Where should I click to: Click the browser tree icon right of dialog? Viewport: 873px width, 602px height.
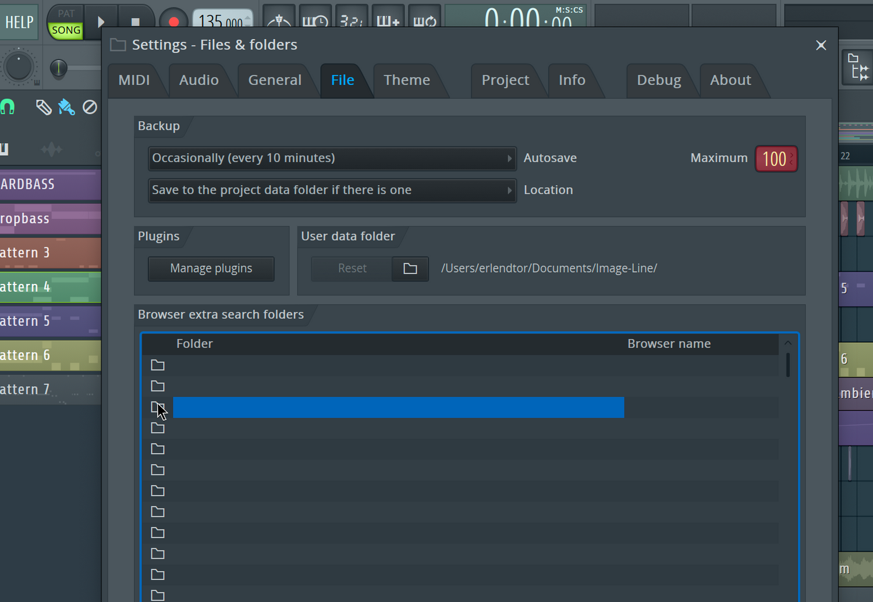point(858,66)
